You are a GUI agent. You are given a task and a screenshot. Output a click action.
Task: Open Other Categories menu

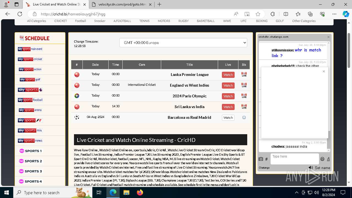click(x=304, y=21)
